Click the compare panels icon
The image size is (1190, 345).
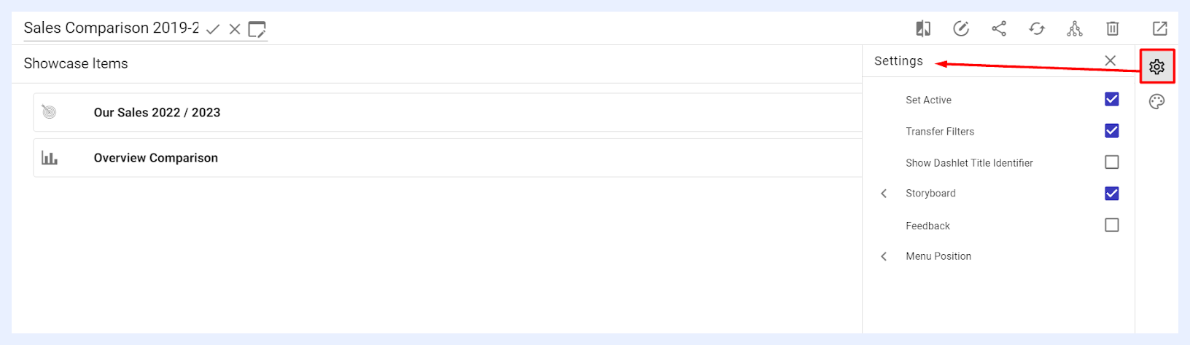(x=923, y=28)
